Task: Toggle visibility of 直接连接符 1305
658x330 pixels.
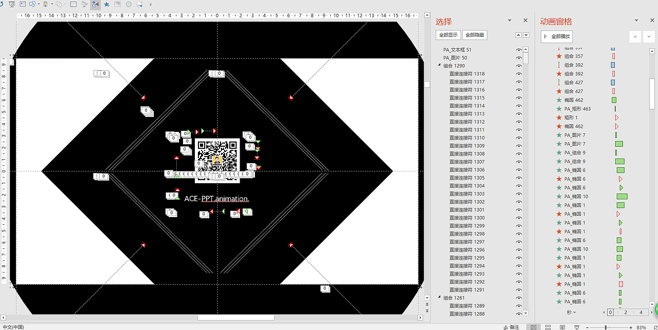Action: coord(519,178)
